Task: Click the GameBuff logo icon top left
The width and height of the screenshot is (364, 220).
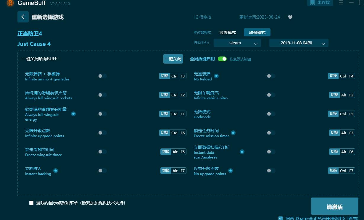Action: click(10, 4)
